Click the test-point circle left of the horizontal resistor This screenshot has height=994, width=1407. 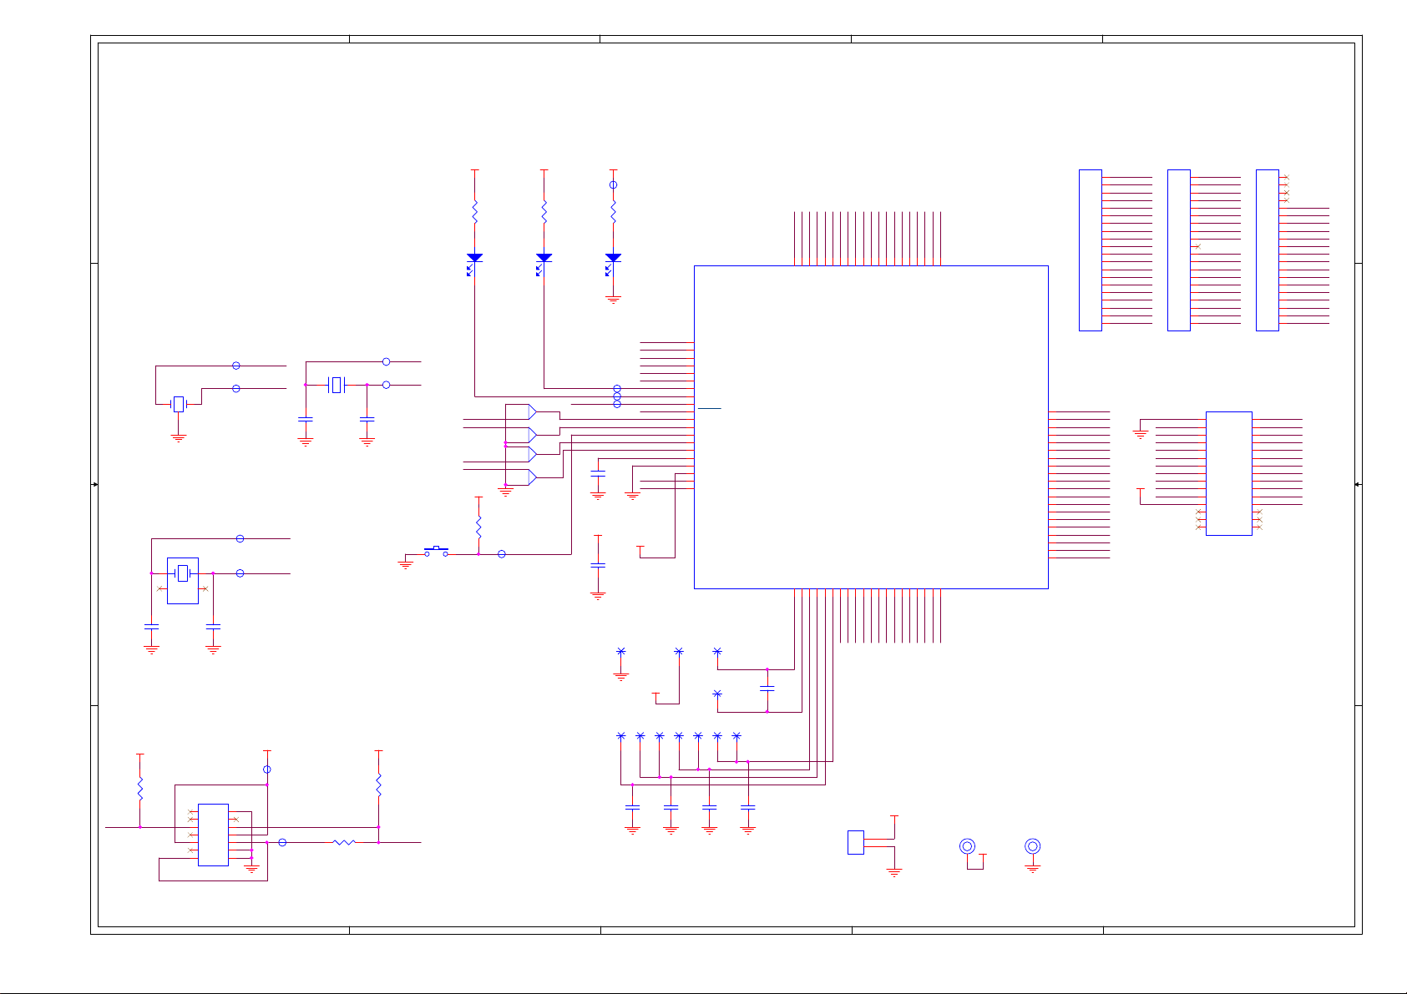pos(282,843)
